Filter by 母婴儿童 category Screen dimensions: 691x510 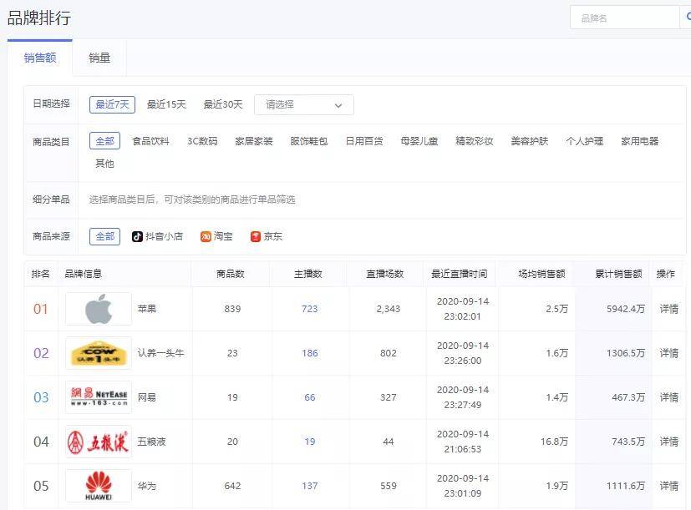pos(419,141)
